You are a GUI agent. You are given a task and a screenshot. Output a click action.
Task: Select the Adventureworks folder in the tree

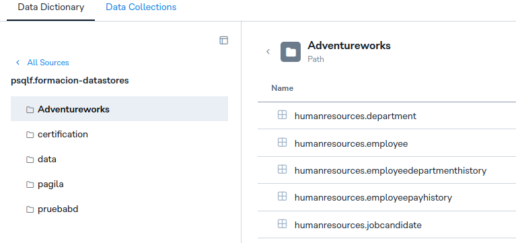(120, 108)
